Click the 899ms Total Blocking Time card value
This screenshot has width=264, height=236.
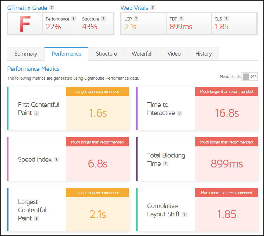pyautogui.click(x=227, y=164)
